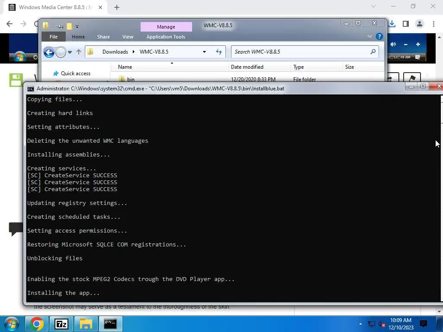Image resolution: width=443 pixels, height=332 pixels.
Task: Open a new Chrome tab
Action: coord(117,7)
